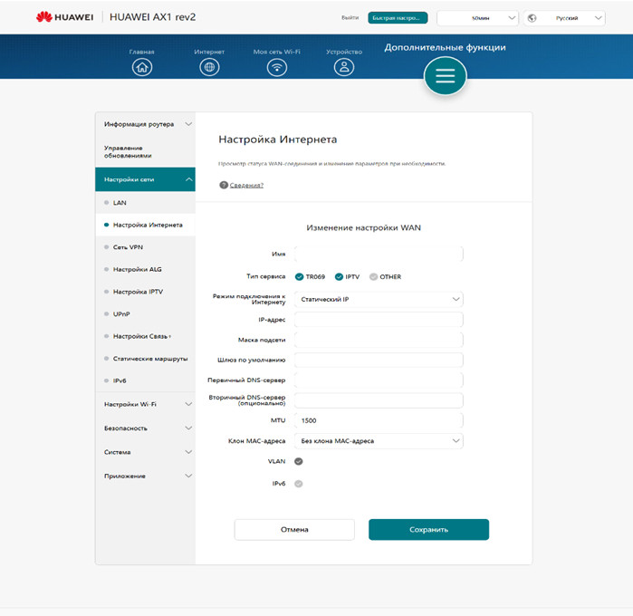Toggle the IPTV service type checkbox
633x616 pixels.
click(x=340, y=276)
